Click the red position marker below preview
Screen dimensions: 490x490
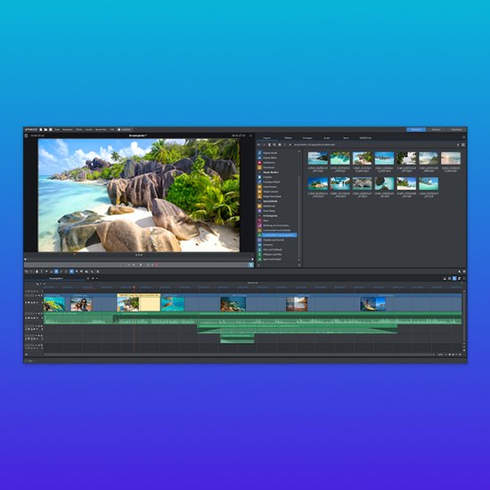pos(74,255)
